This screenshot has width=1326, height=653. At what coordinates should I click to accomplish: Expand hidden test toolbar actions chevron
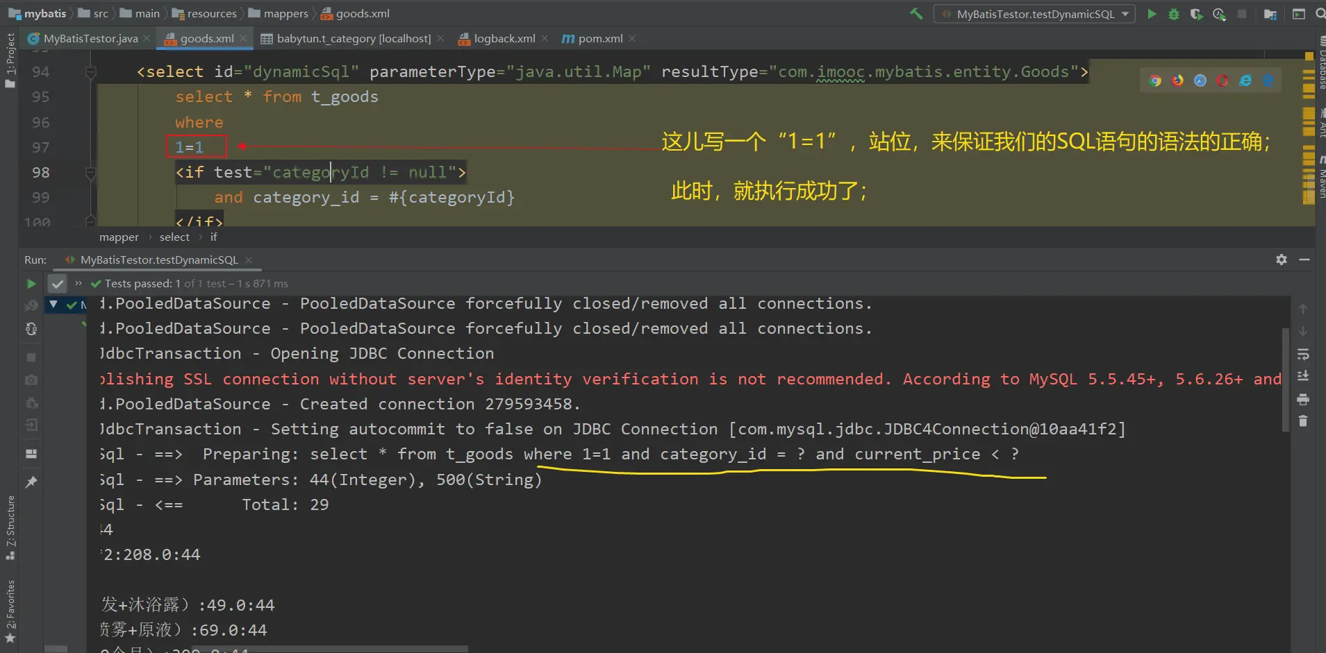78,283
